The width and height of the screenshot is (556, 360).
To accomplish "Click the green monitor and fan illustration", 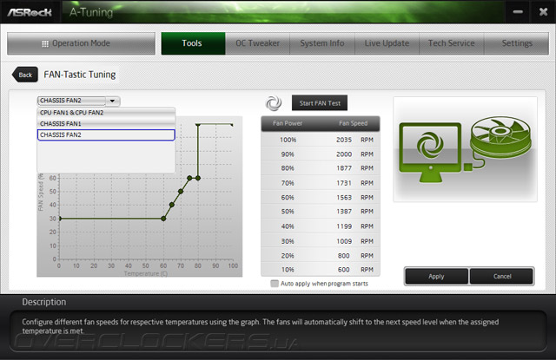I will (465, 150).
